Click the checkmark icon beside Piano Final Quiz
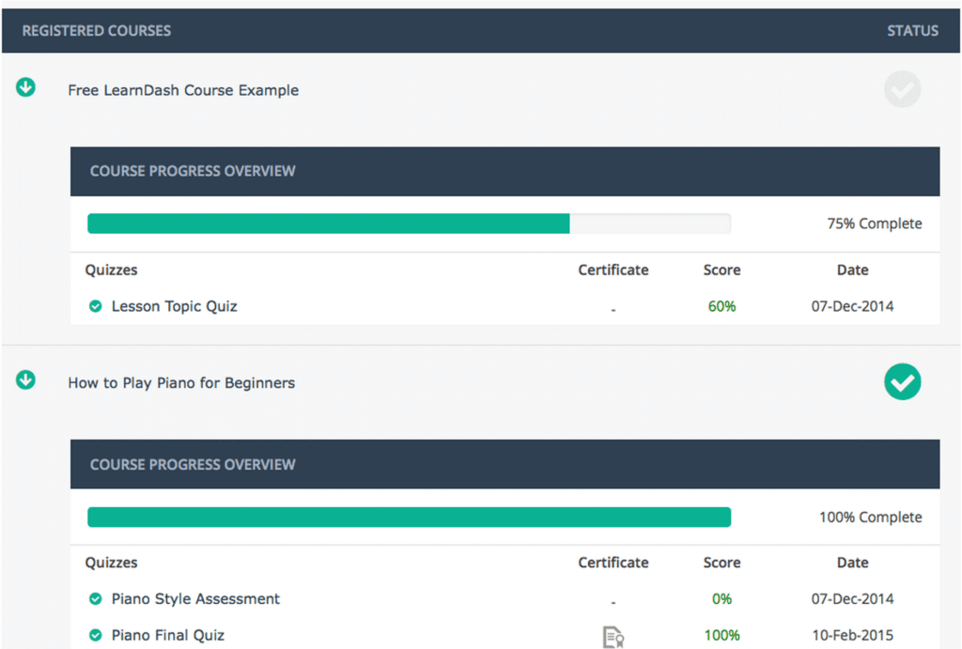The width and height of the screenshot is (962, 649). pos(95,635)
